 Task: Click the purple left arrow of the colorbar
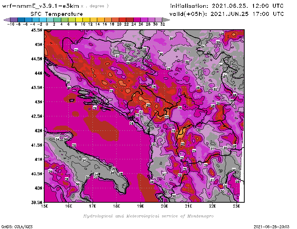(6, 19)
